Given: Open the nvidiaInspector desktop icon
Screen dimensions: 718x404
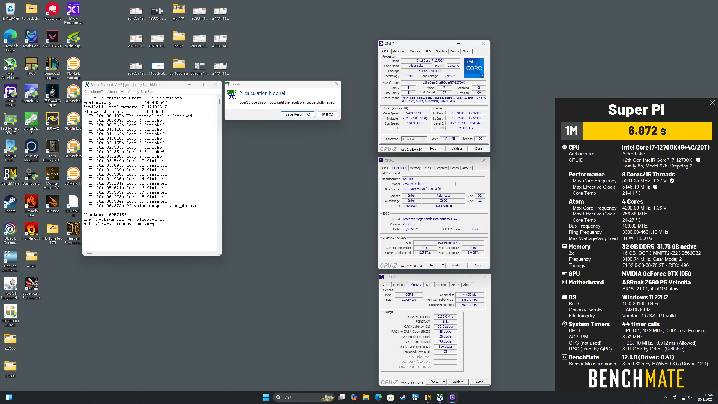Looking at the screenshot, I should 73,39.
